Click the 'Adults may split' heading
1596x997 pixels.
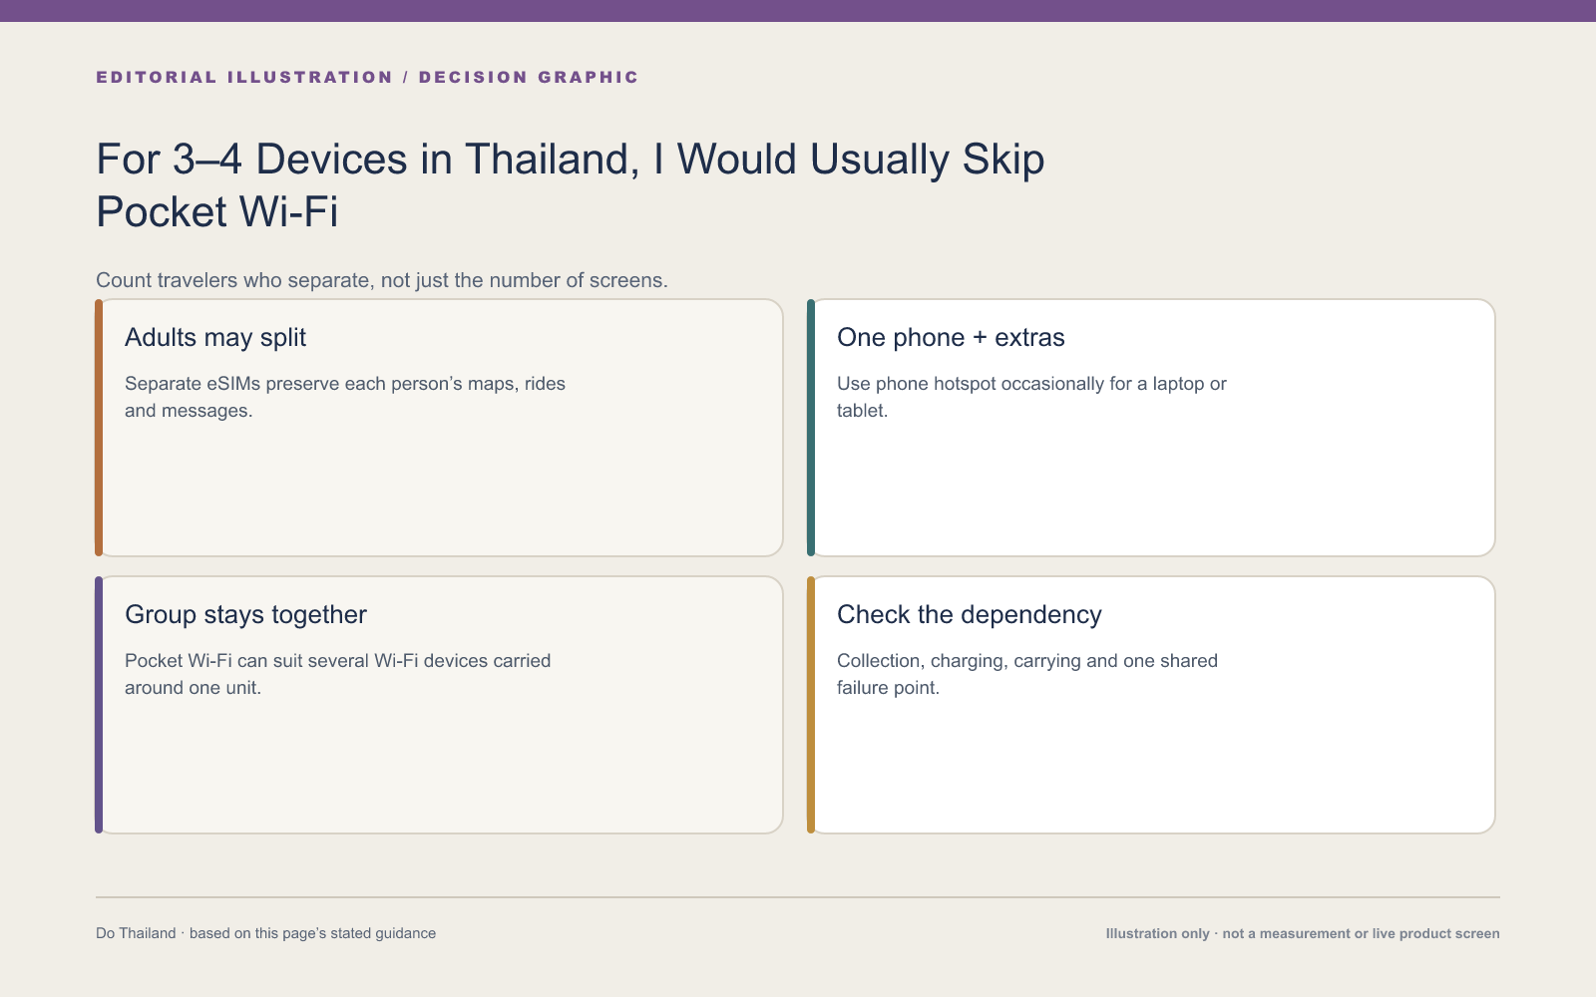(x=215, y=337)
